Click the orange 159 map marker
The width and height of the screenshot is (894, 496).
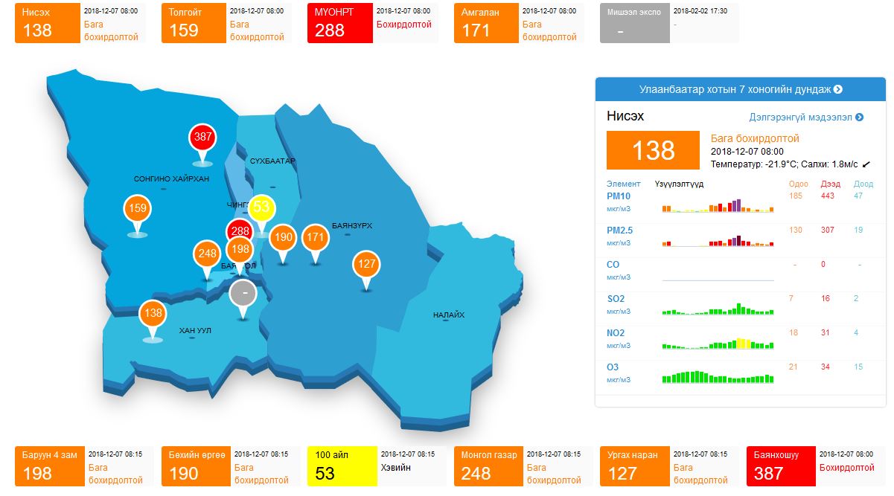pos(137,209)
